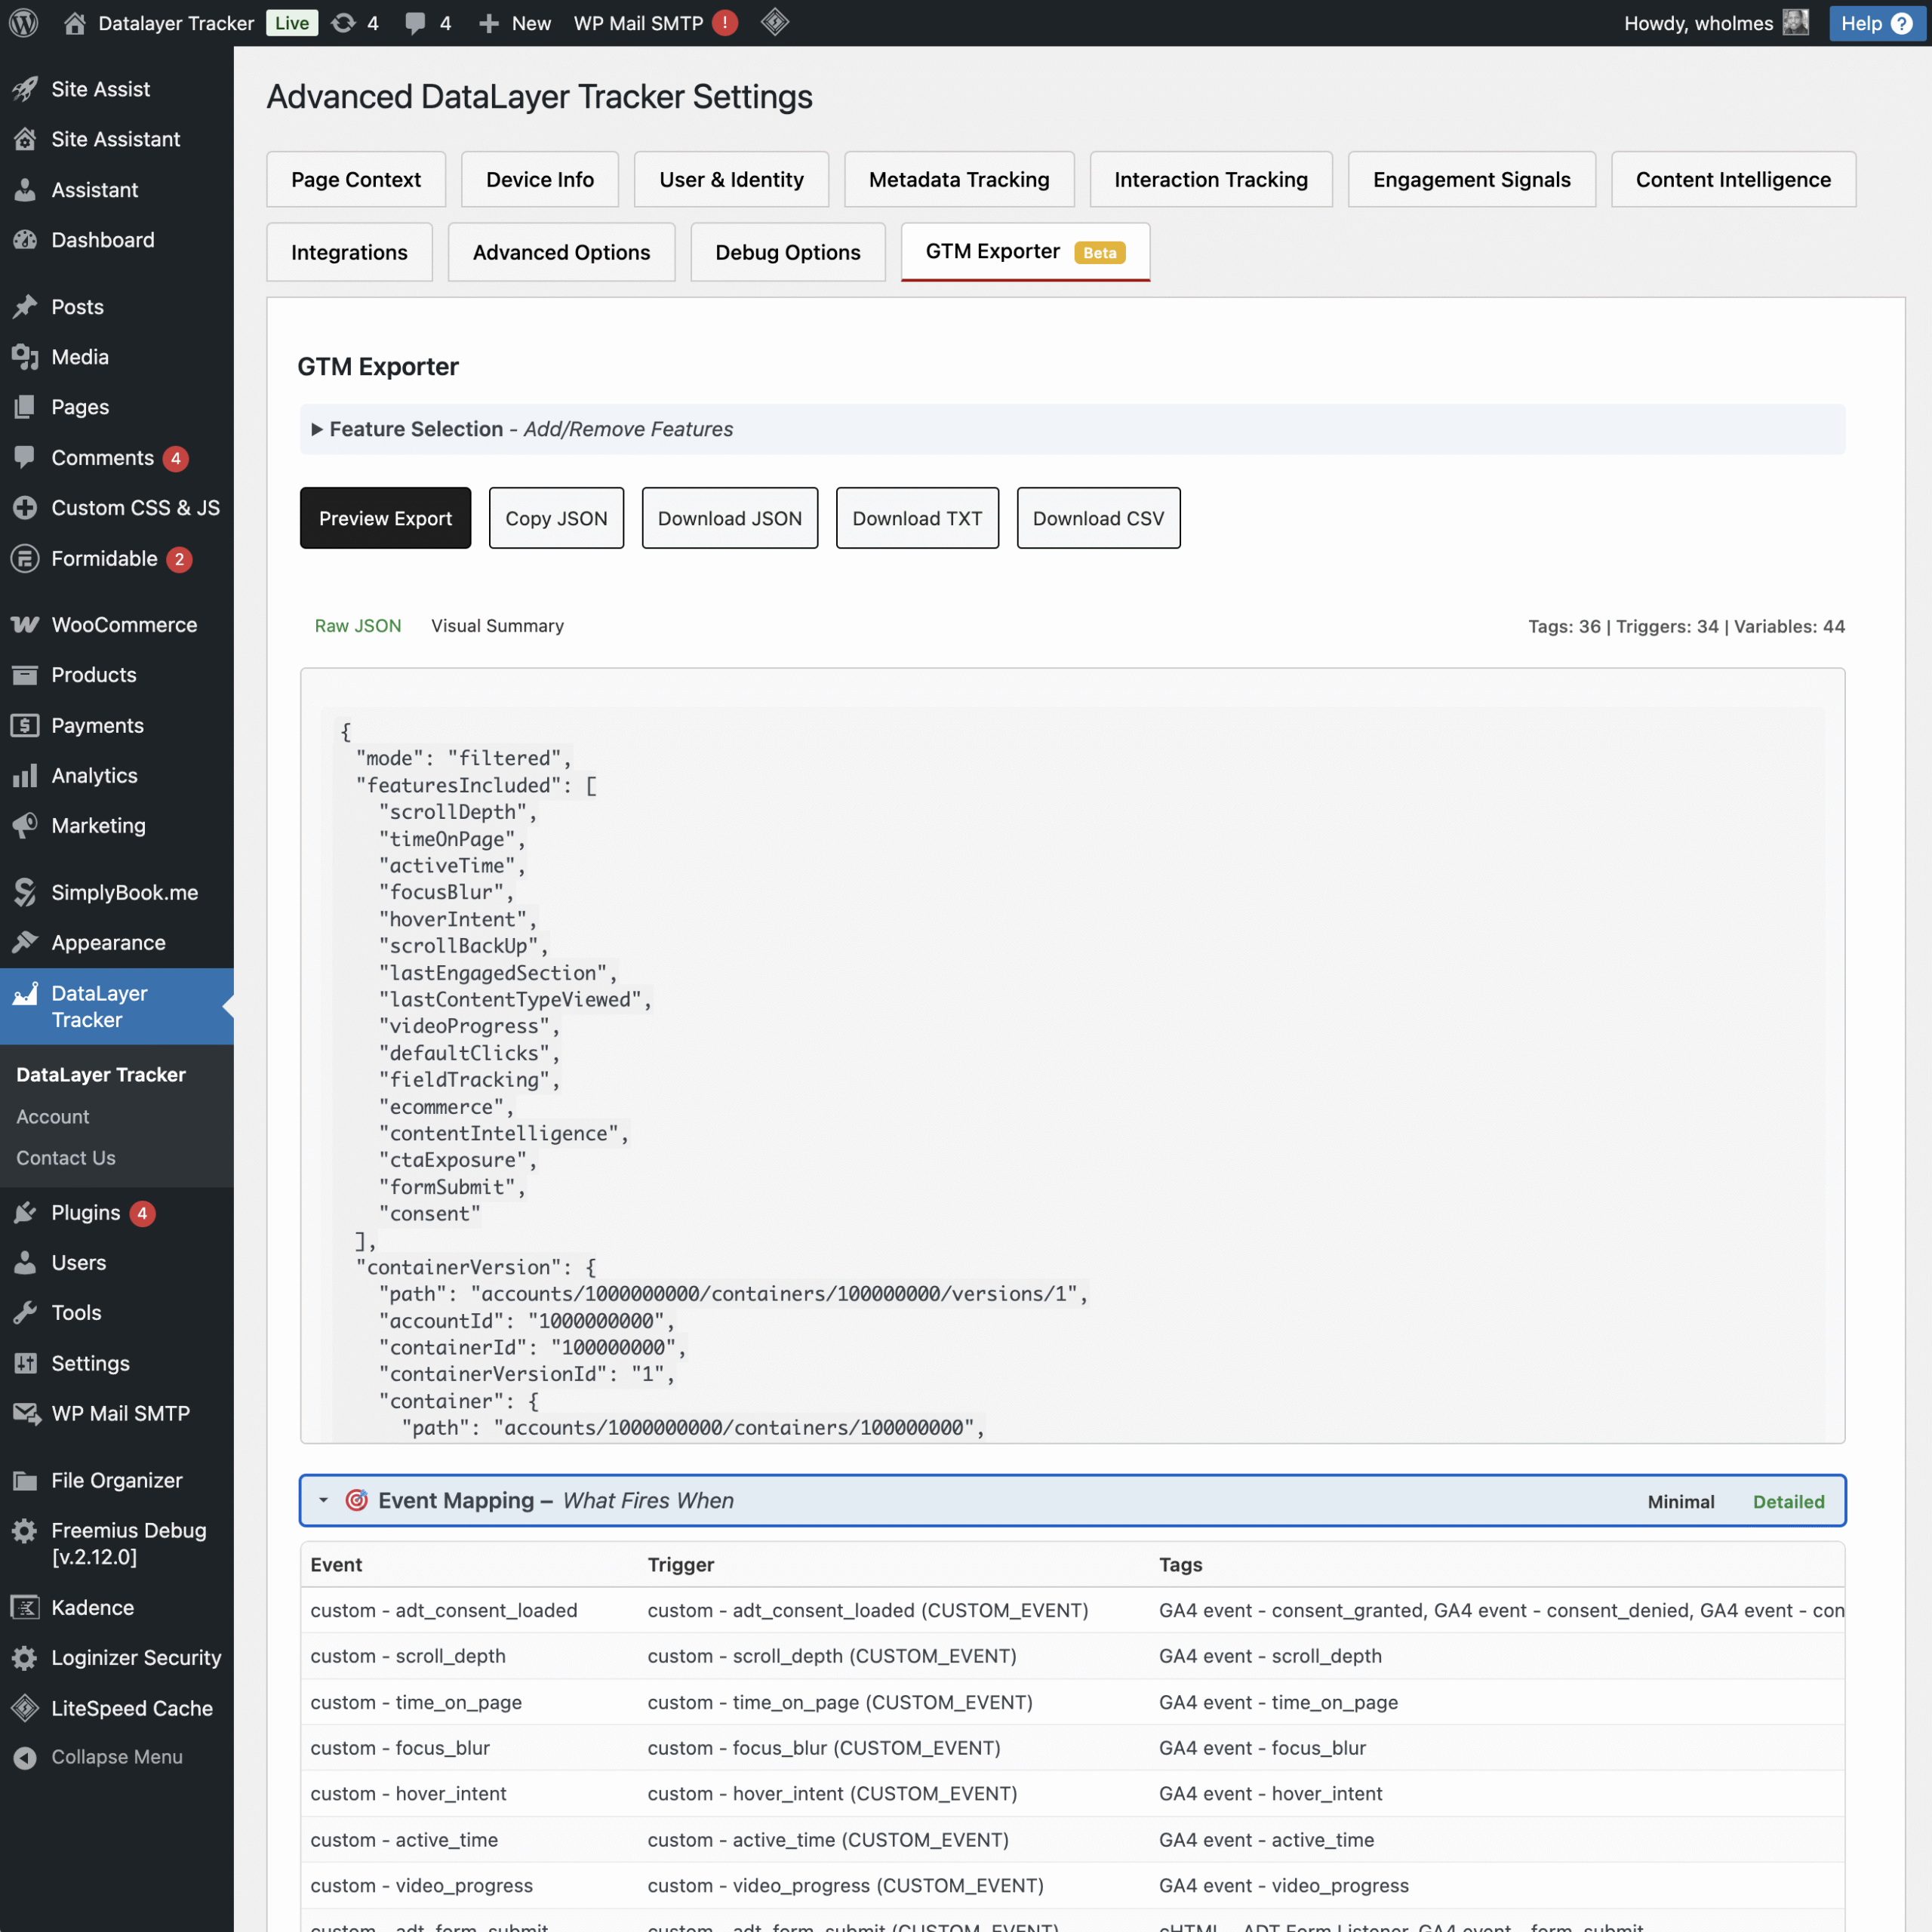Click the Pages icon in sidebar

(25, 407)
